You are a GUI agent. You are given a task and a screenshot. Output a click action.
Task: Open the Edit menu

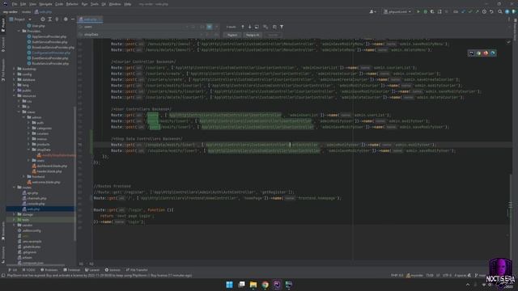coord(23,4)
